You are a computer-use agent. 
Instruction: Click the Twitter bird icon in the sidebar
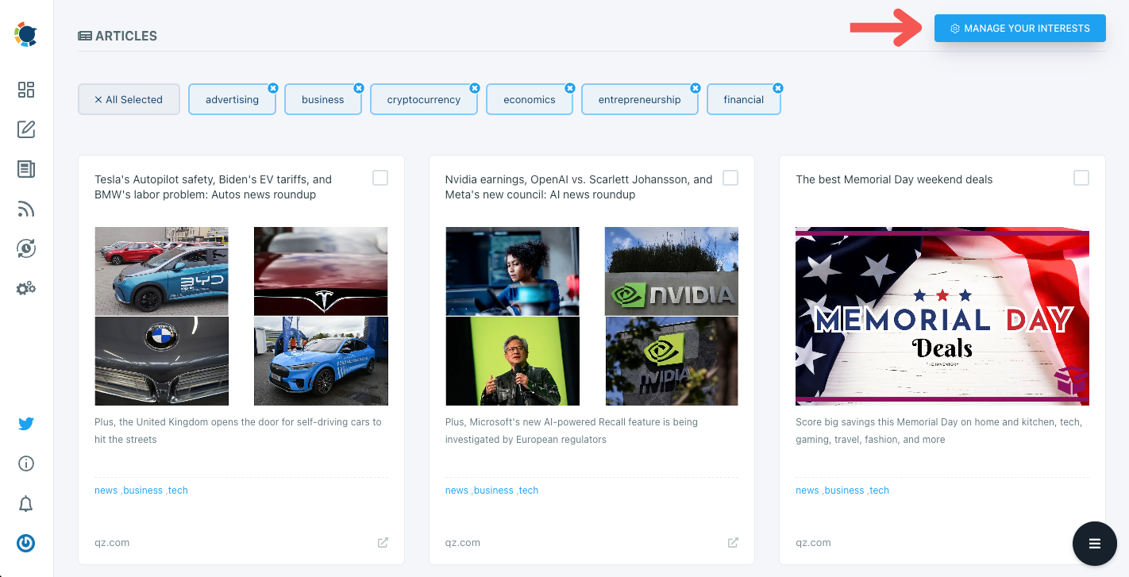(x=25, y=423)
